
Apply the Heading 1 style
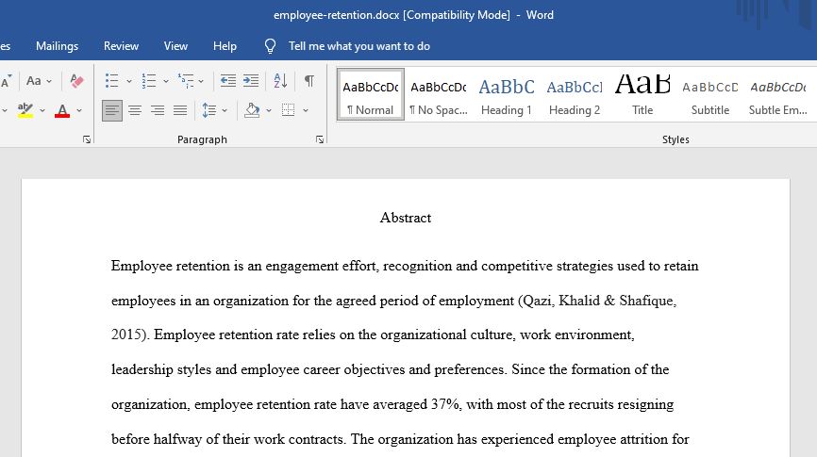tap(507, 95)
